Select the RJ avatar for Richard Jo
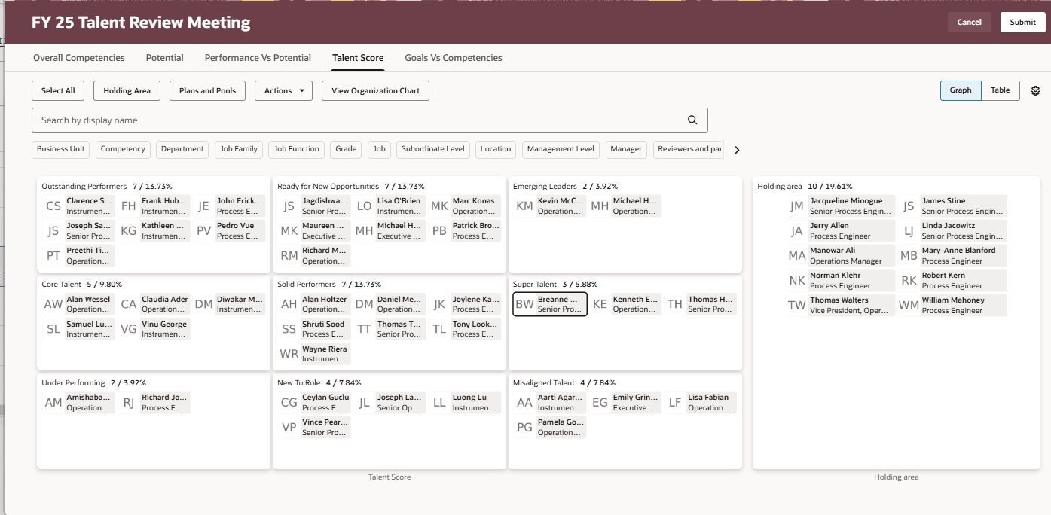 point(129,403)
